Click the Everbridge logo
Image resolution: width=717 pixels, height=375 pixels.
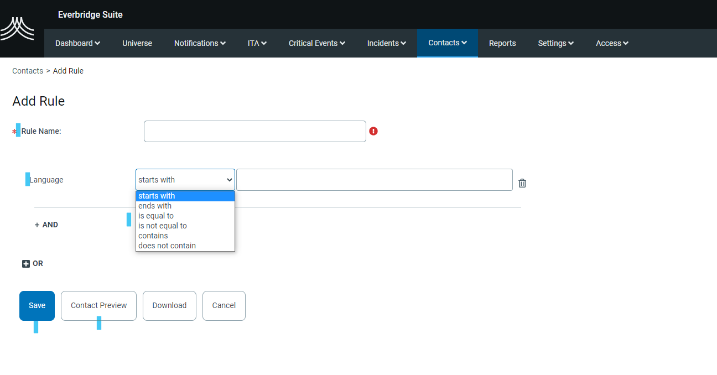(x=18, y=28)
